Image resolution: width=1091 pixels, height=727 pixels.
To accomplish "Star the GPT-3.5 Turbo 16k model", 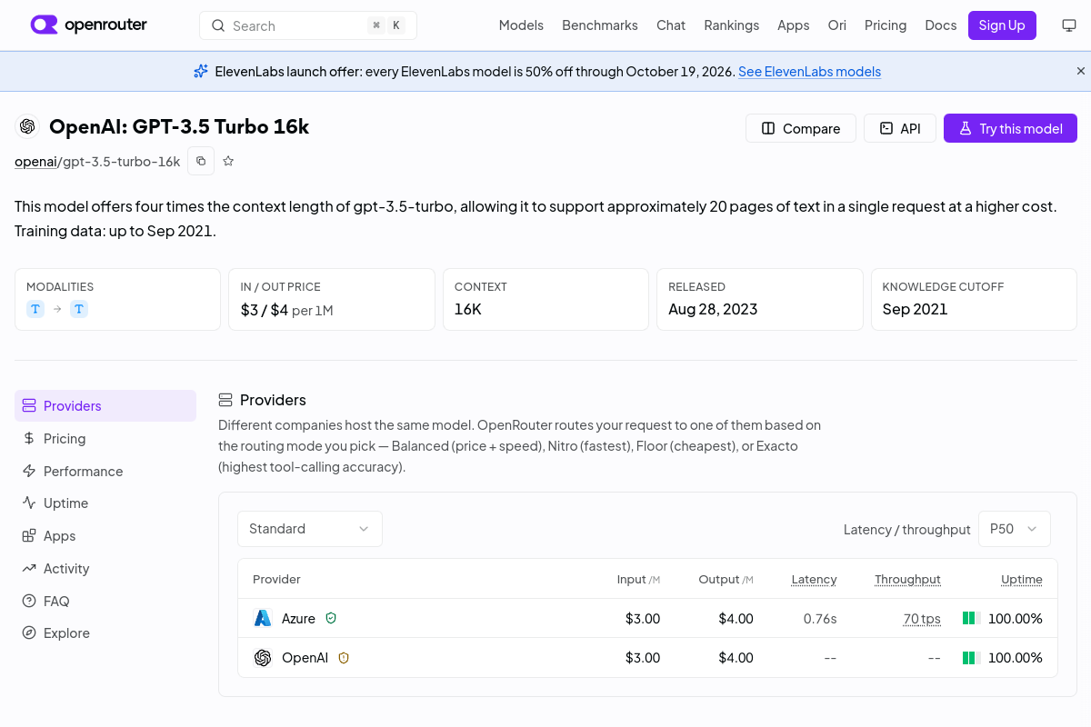I will click(228, 161).
